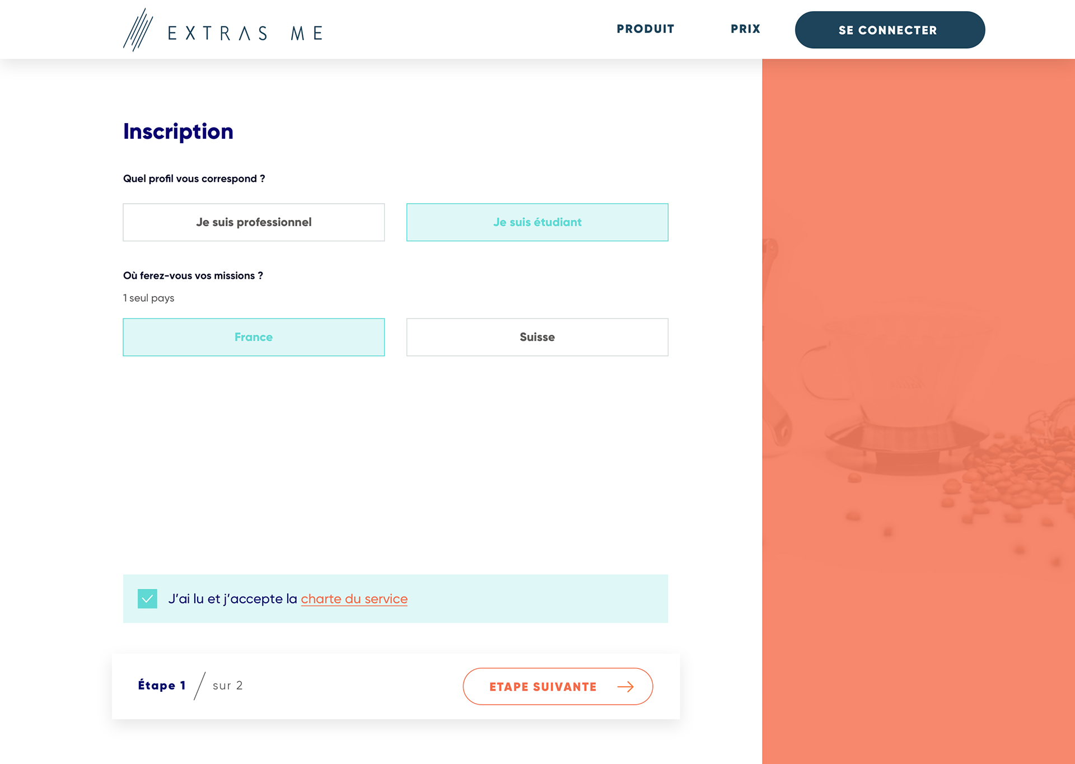
Task: Click the EXTRAS ME wordmark
Action: 245,34
